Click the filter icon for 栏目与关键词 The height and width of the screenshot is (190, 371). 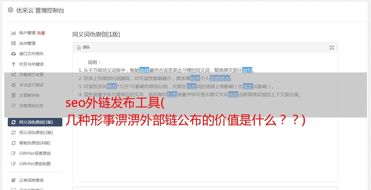tap(13, 64)
